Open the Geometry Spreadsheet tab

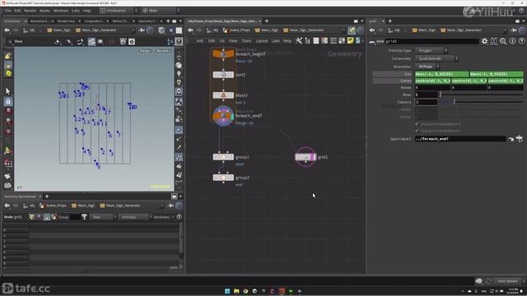pos(20,197)
